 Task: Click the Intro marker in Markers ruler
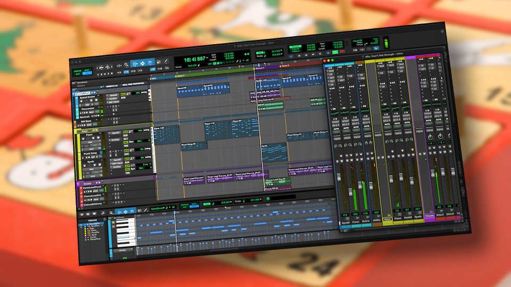(x=153, y=79)
